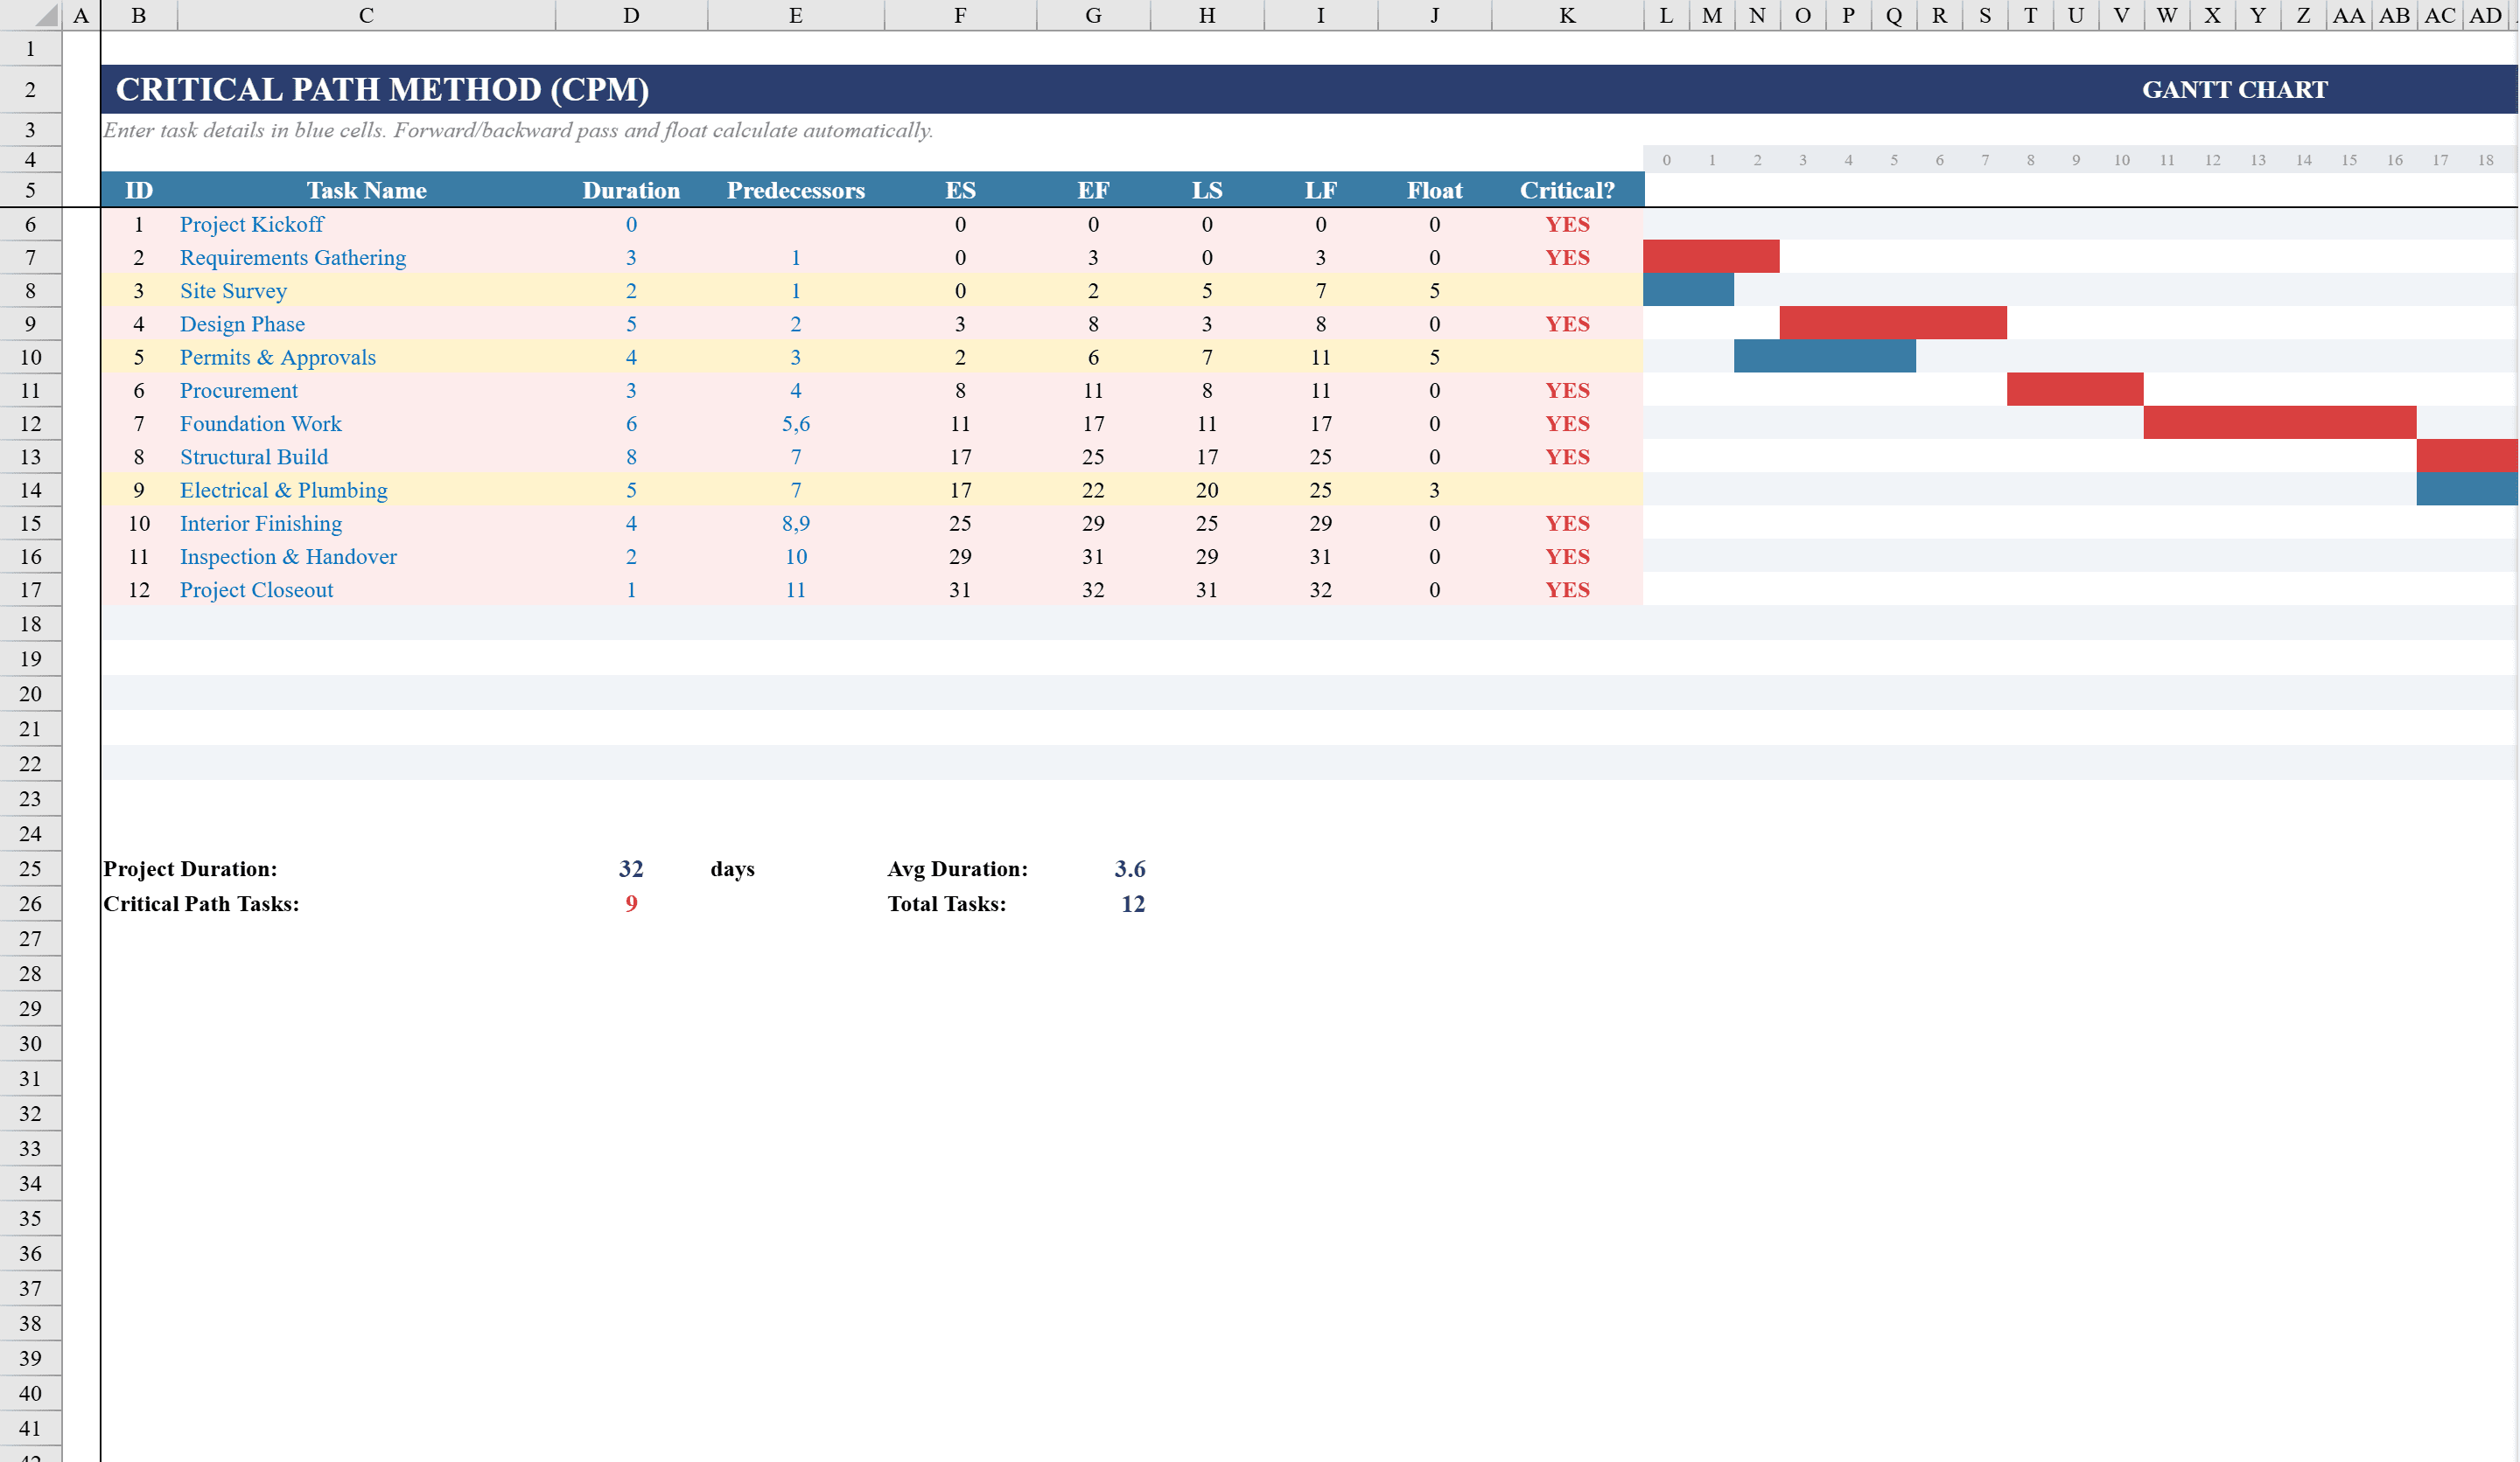Select the Avg Duration value 3.6

coord(1130,868)
